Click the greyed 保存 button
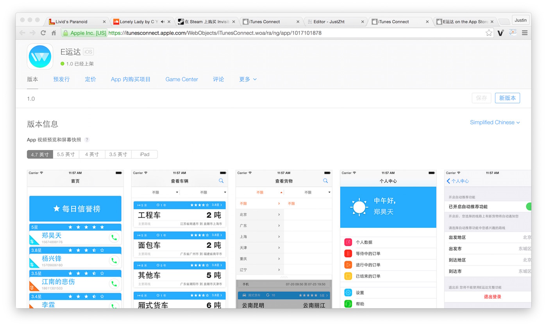Screen dimensions: 547x327 tap(482, 98)
